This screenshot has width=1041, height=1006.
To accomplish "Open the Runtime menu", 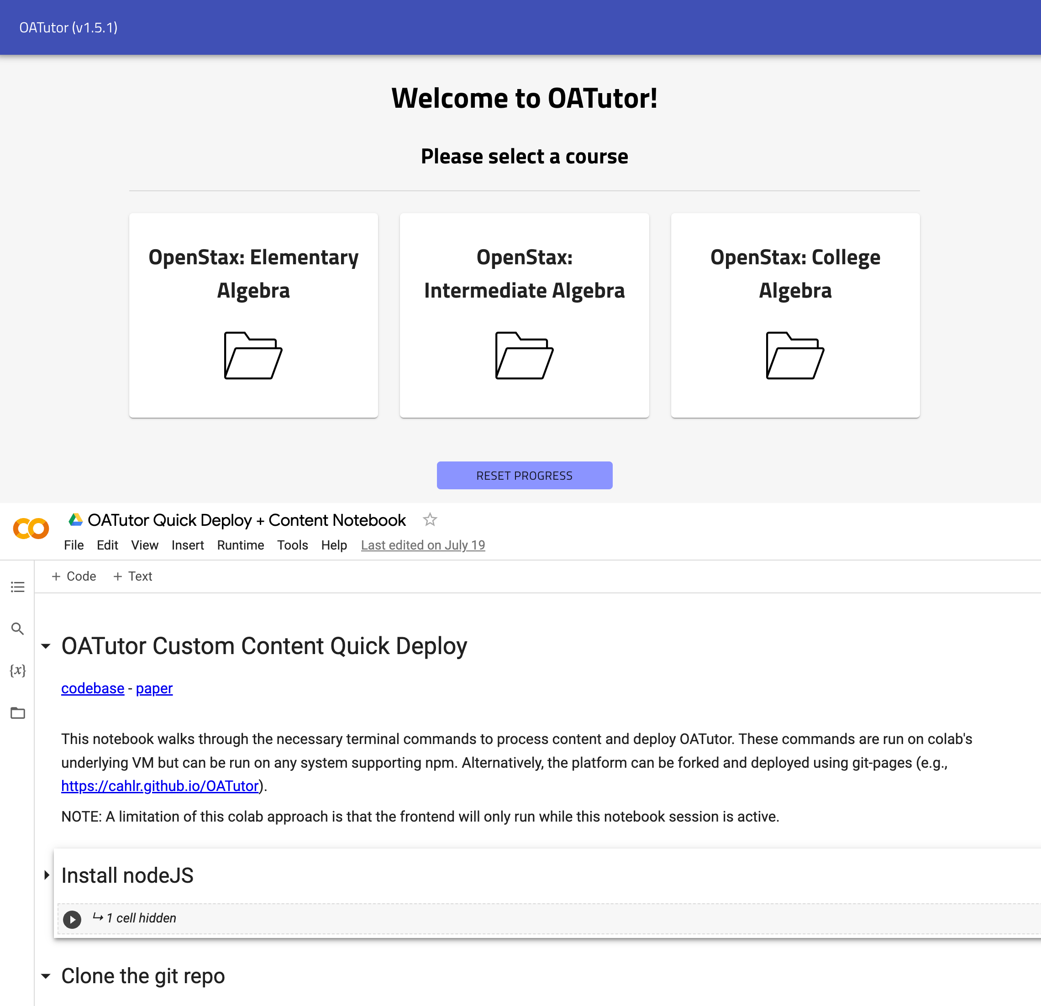I will point(240,545).
